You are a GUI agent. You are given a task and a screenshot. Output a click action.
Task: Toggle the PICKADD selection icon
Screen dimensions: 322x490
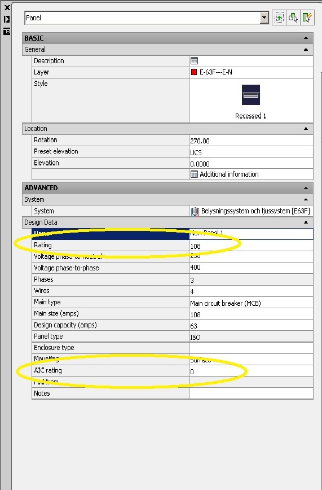coord(279,18)
